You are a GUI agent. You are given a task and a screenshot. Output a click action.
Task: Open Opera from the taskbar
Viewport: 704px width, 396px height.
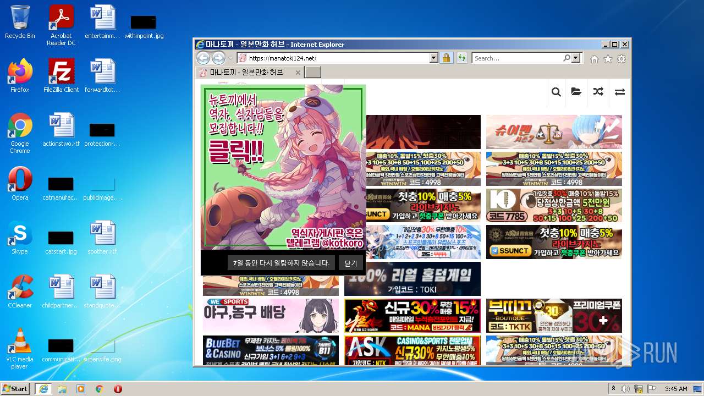coord(118,389)
